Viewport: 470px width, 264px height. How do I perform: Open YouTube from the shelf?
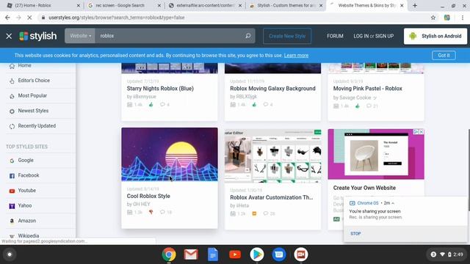pos(235,254)
